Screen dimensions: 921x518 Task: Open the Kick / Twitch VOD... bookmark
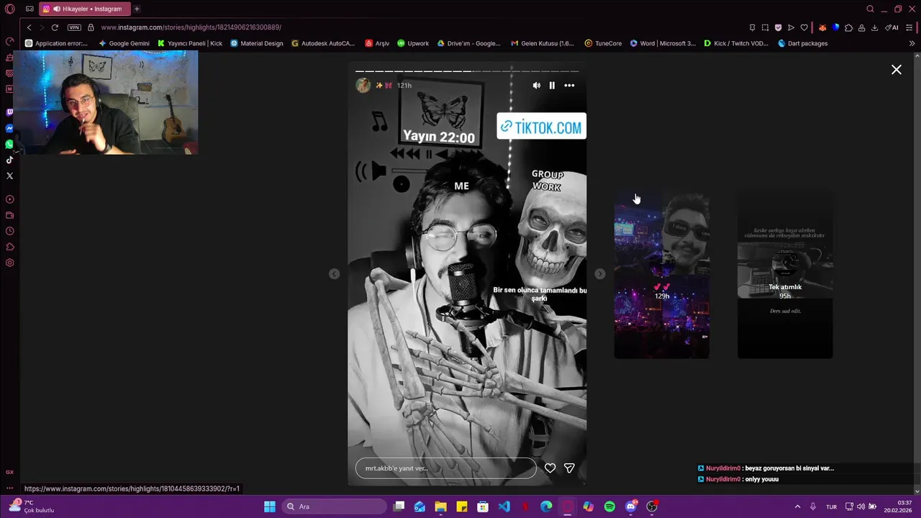click(736, 43)
